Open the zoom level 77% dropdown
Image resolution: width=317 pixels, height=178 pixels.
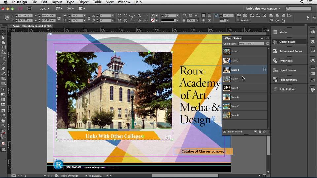(x=48, y=9)
